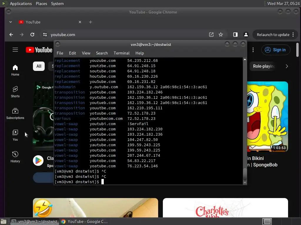Viewport: 301px width, 225px height.
Task: Click youtubecom.com in terminal output
Action: [106, 119]
